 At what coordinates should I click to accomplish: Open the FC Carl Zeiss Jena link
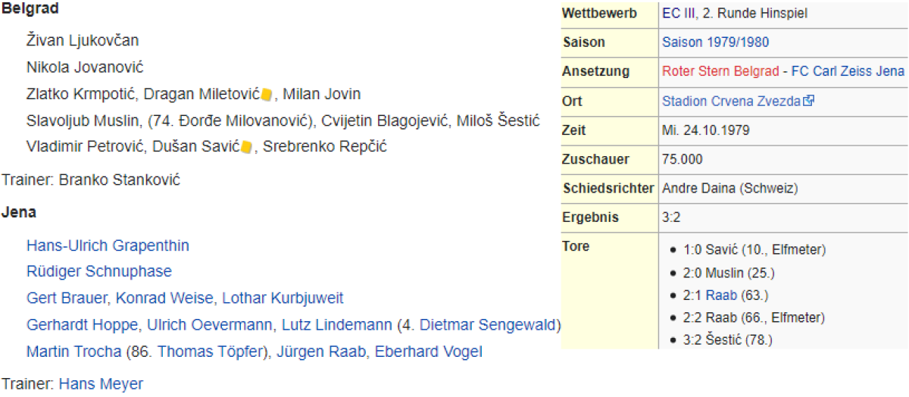[848, 71]
